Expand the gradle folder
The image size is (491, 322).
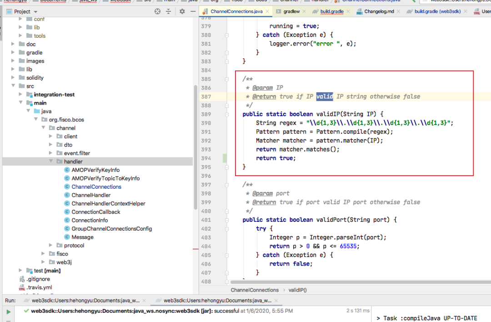pyautogui.click(x=13, y=52)
